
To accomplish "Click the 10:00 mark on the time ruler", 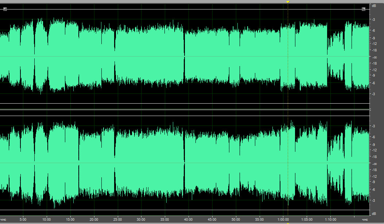I will 46,220.
